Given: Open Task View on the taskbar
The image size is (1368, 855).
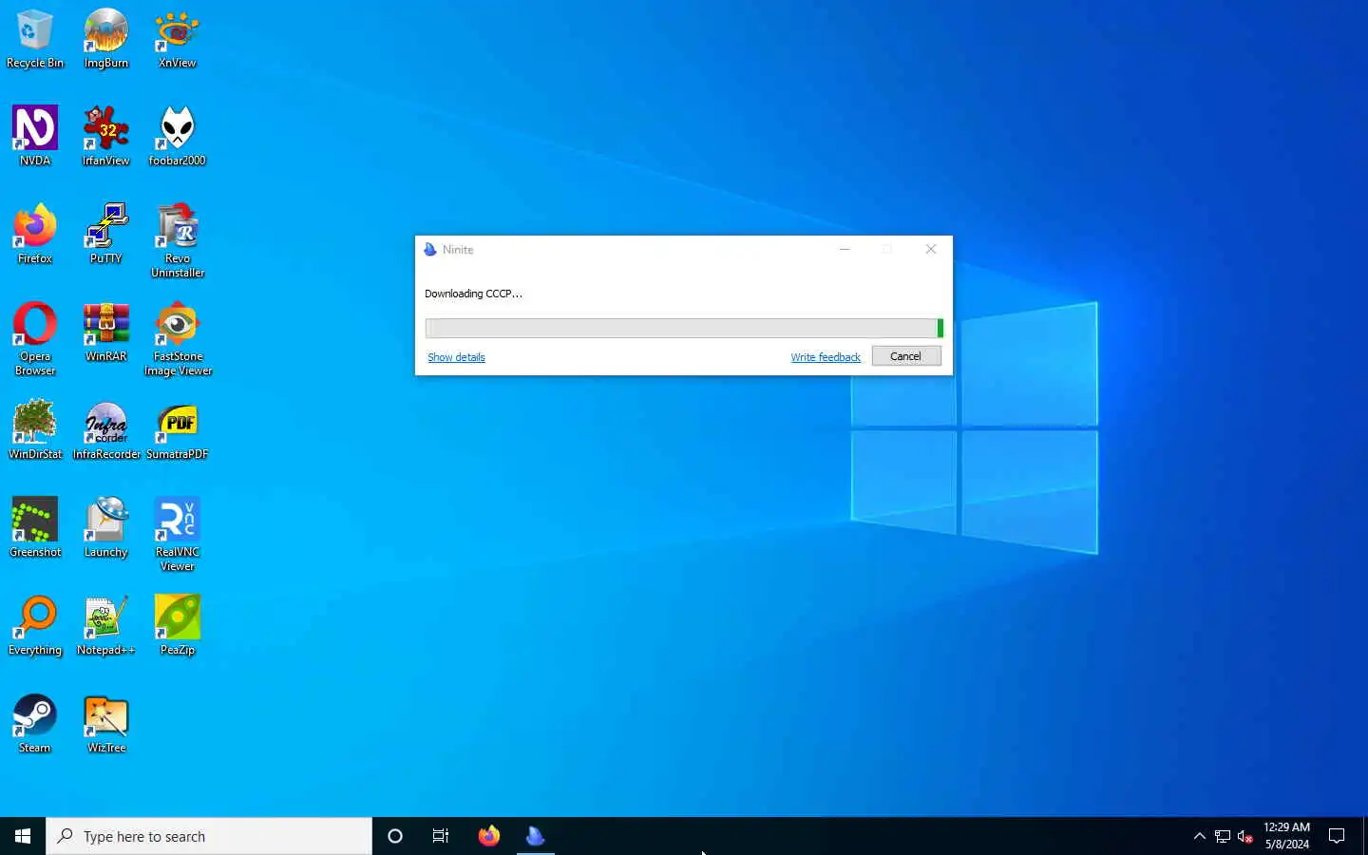Looking at the screenshot, I should 441,836.
